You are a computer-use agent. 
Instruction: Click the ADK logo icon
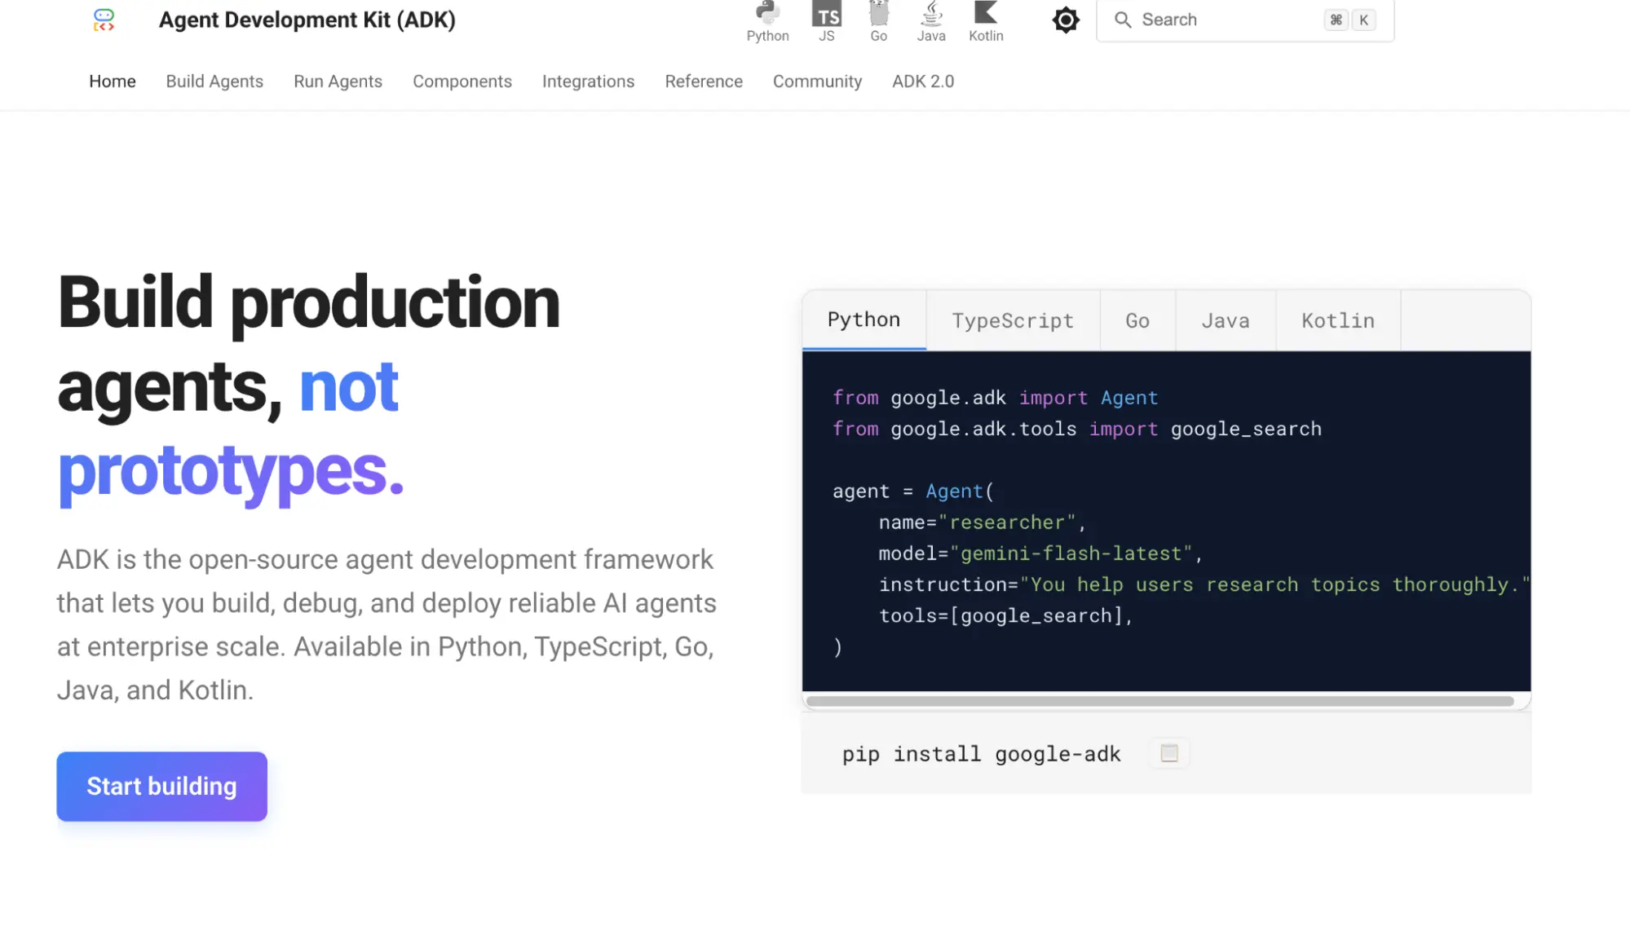coord(104,20)
